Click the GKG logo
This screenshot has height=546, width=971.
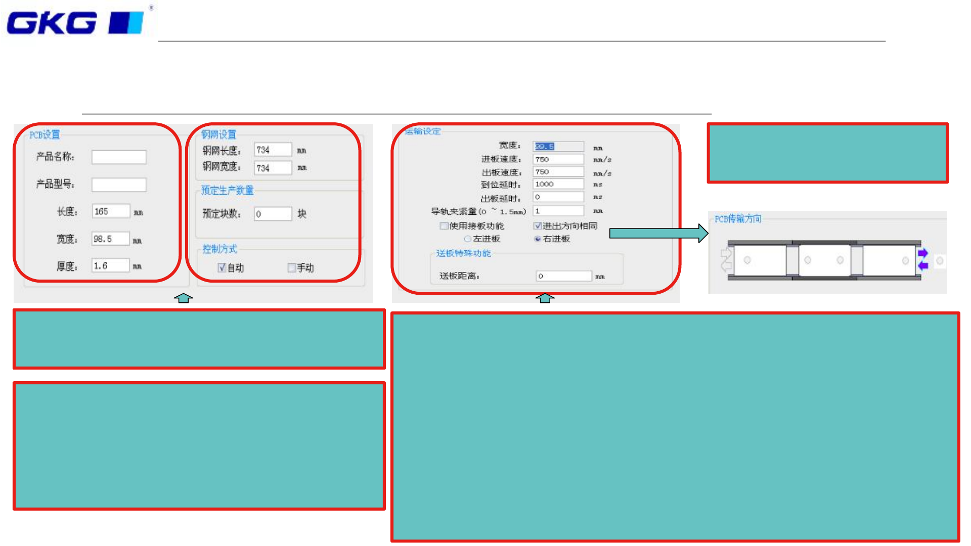(76, 23)
